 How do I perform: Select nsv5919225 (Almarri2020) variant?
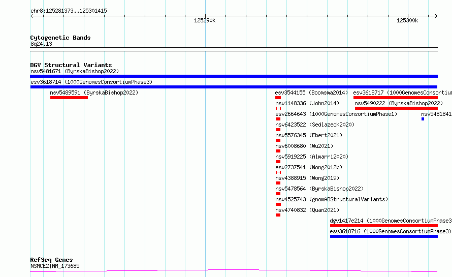tap(312, 157)
